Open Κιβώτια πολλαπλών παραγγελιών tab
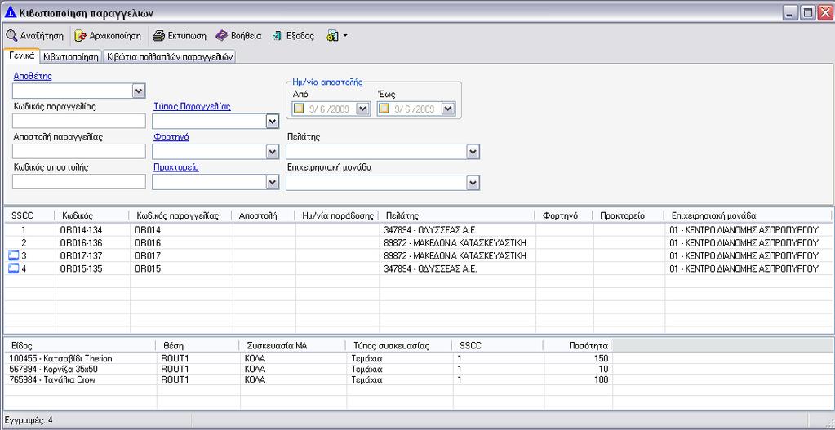The height and width of the screenshot is (430, 835). coord(169,57)
